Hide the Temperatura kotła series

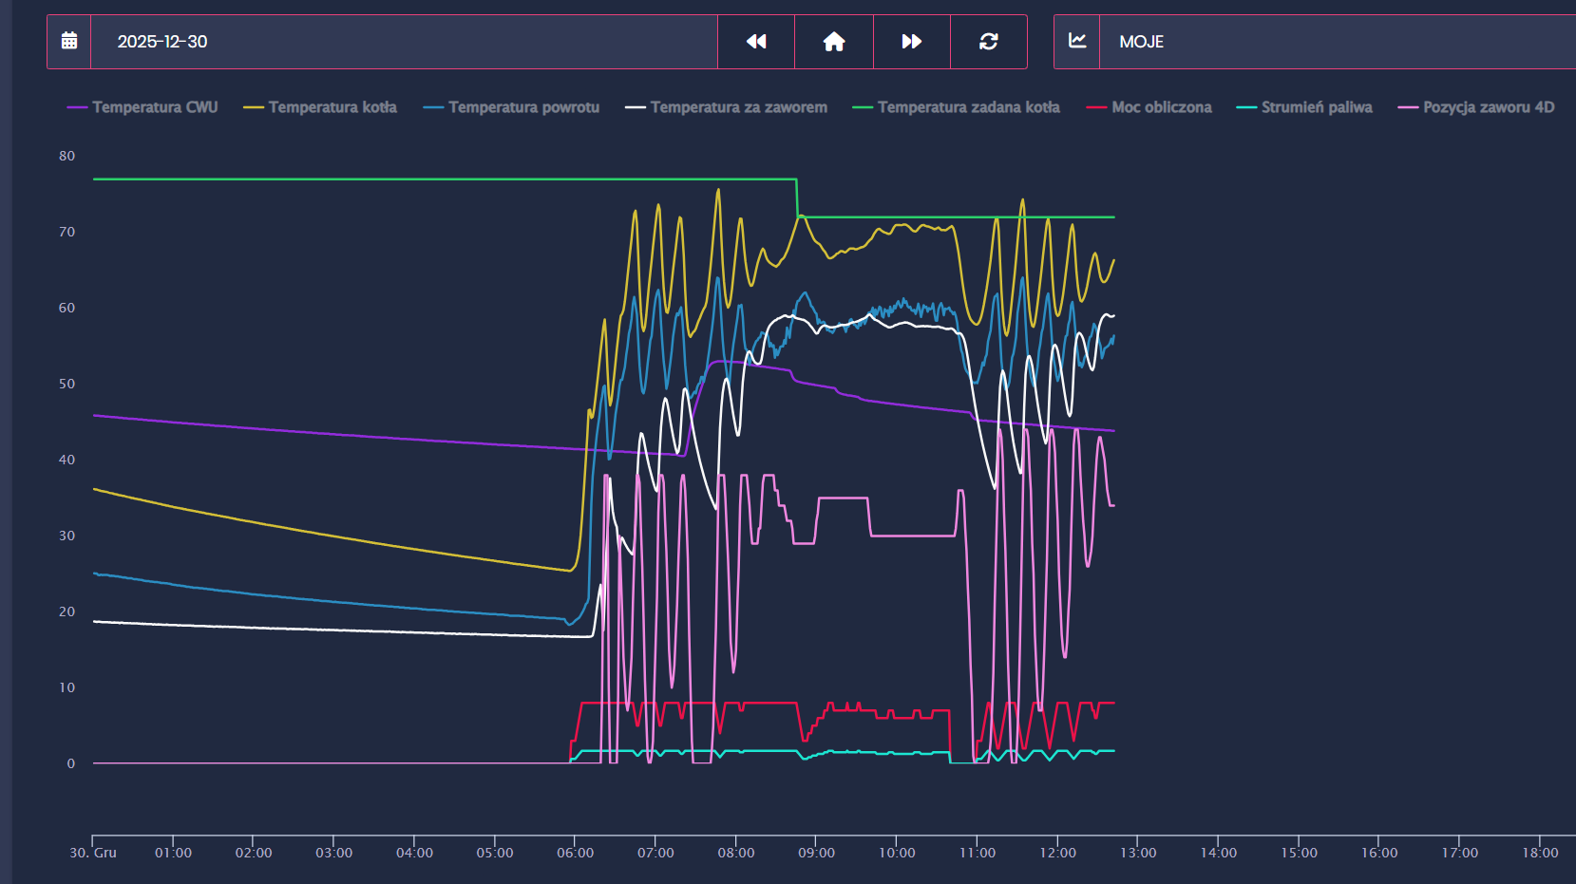332,107
